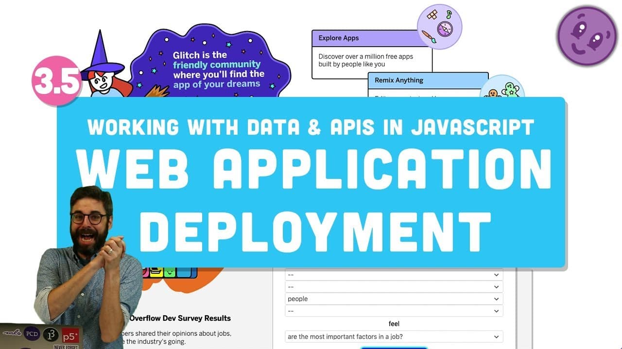
Task: Open the "--" dropdown directly above "people"
Action: click(394, 287)
